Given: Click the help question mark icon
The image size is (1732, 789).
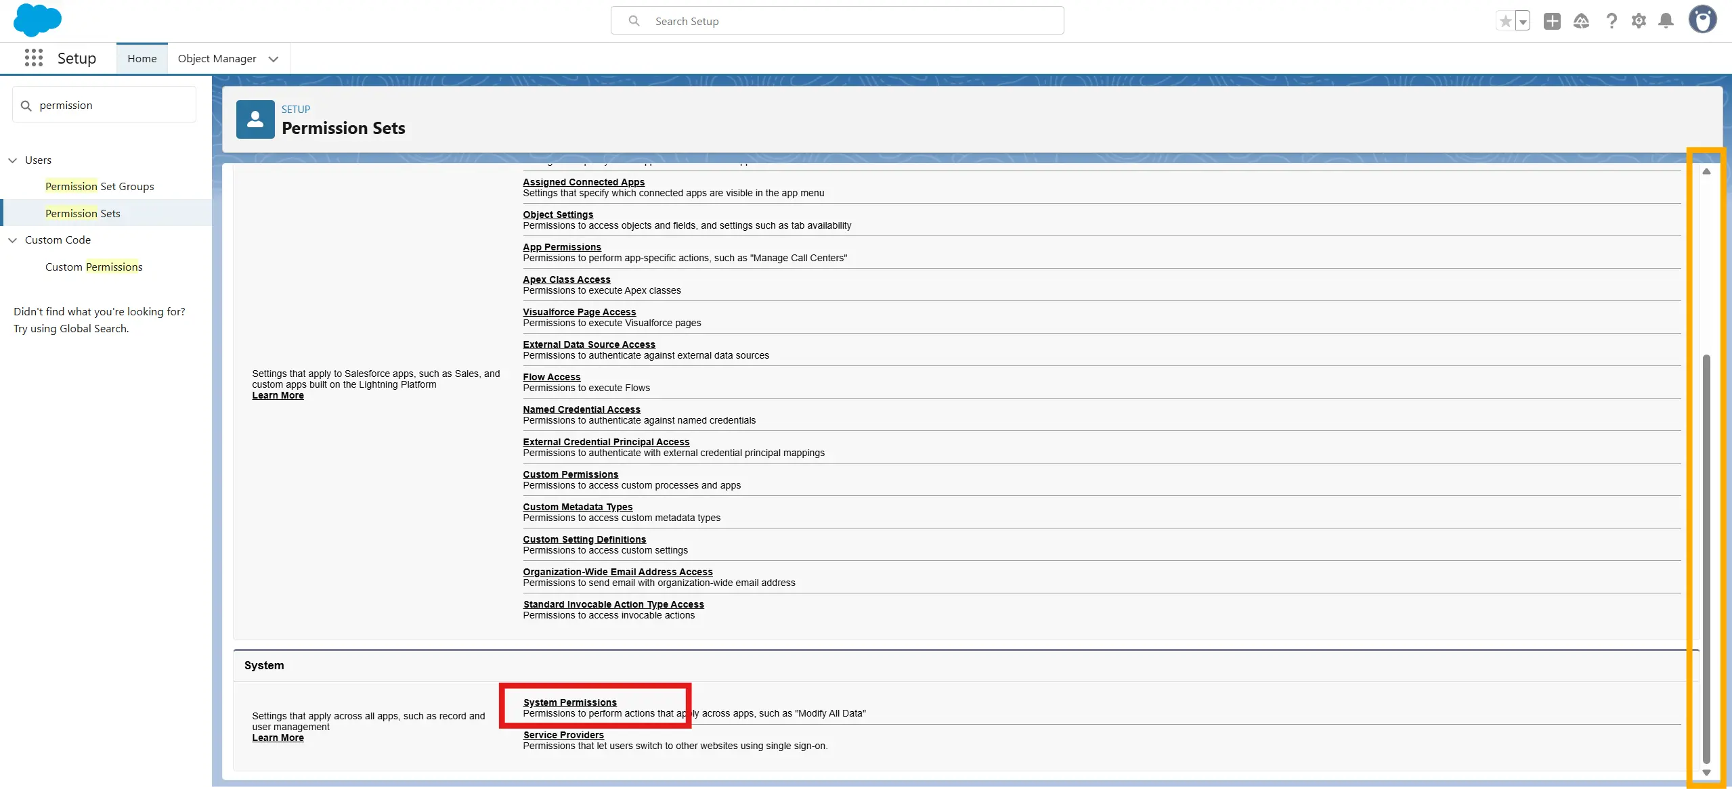Looking at the screenshot, I should (x=1611, y=21).
